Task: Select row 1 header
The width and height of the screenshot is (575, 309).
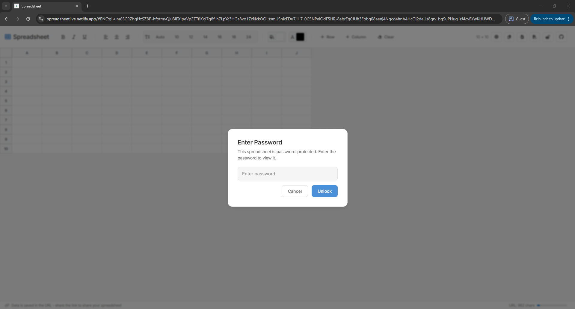Action: [x=6, y=62]
